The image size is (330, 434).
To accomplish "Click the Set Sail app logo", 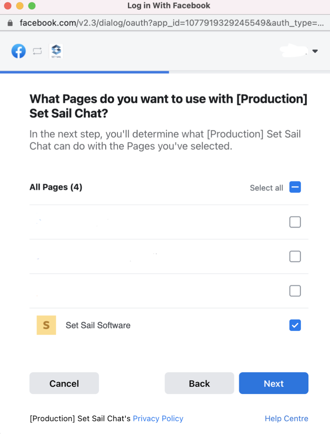I will click(x=56, y=51).
